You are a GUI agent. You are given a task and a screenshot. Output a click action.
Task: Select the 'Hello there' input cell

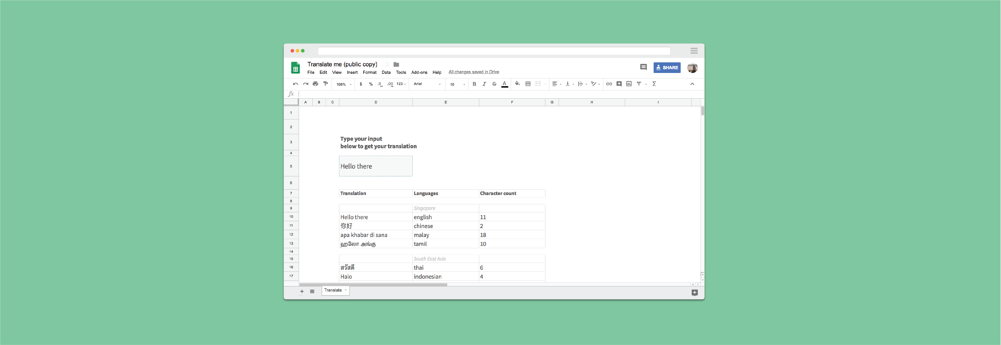pos(376,166)
